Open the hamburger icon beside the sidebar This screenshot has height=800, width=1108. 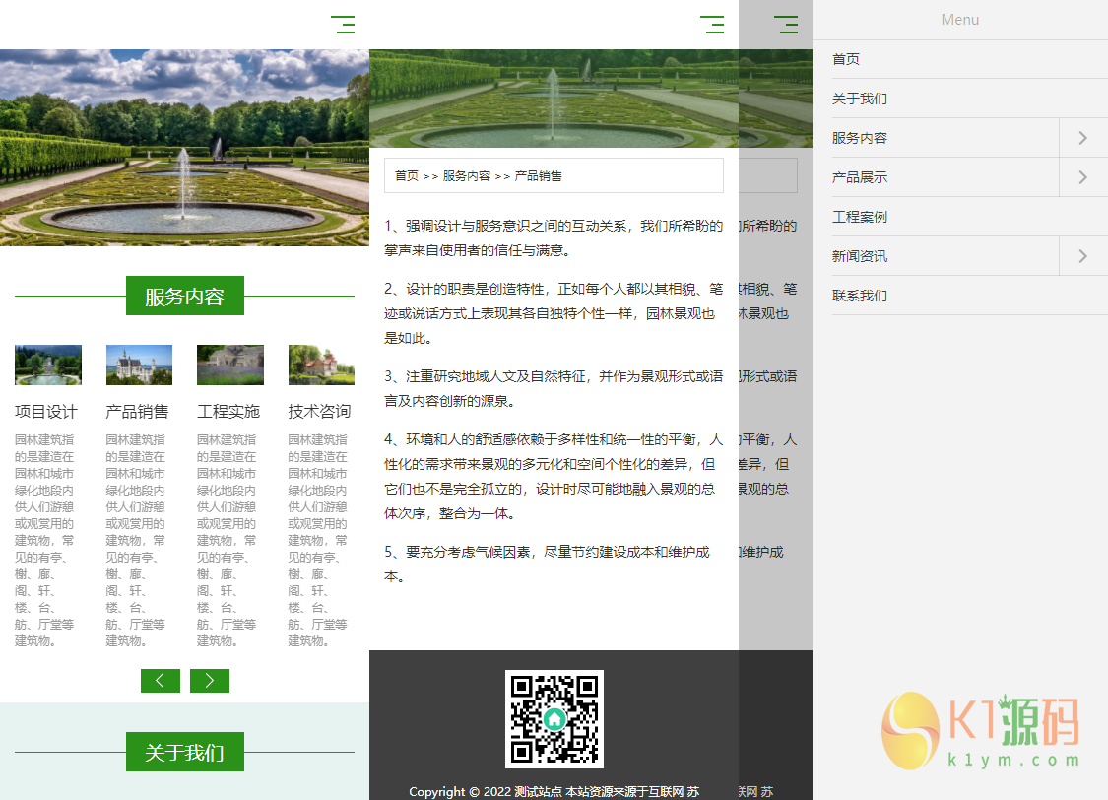[786, 25]
